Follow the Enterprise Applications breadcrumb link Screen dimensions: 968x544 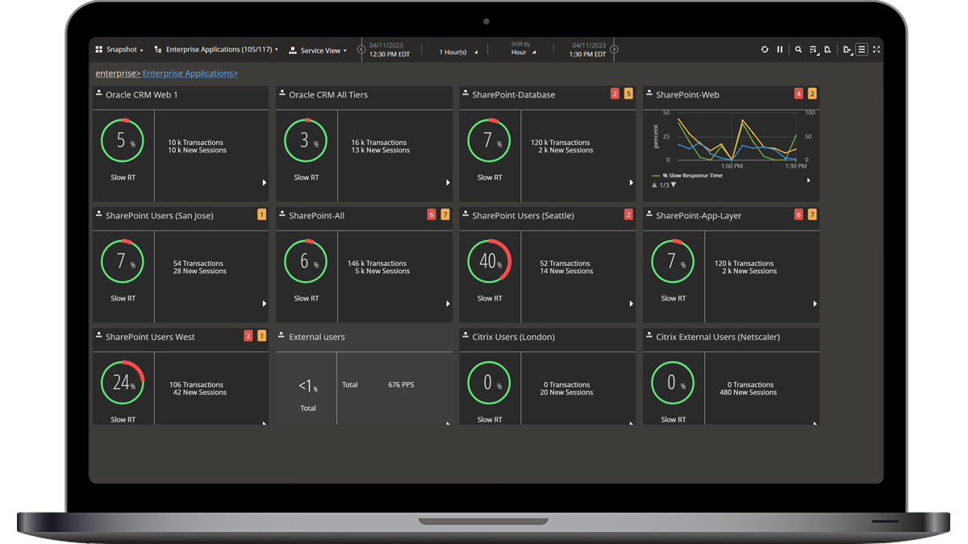190,73
